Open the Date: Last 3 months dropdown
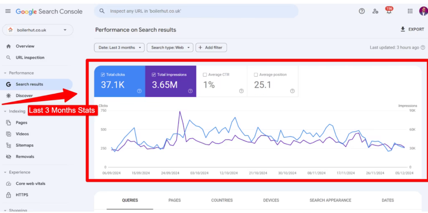 click(119, 48)
